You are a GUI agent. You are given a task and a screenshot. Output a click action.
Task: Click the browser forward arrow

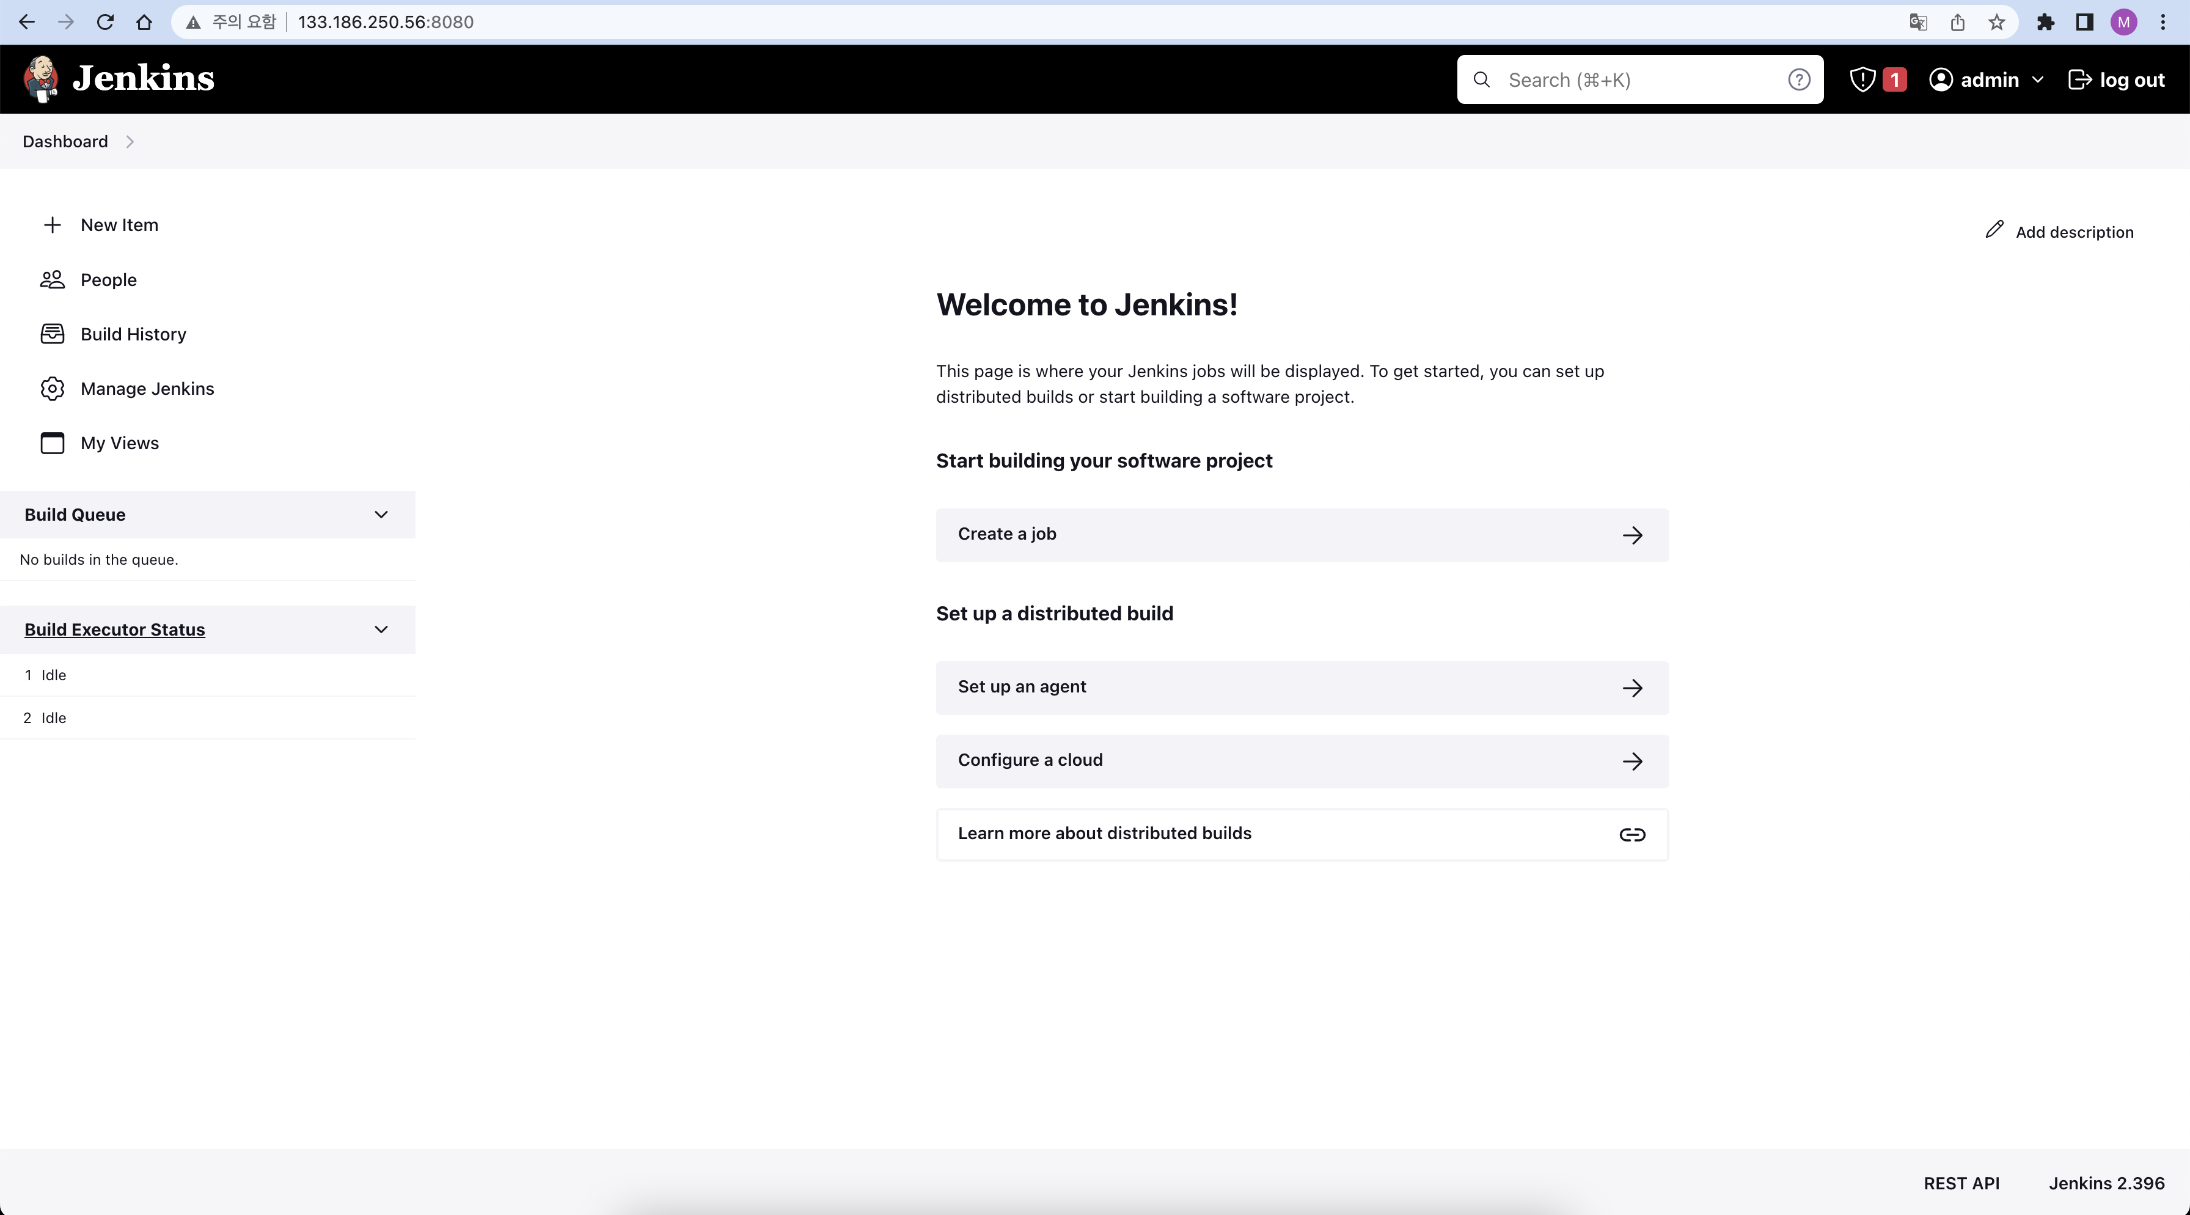[x=65, y=22]
